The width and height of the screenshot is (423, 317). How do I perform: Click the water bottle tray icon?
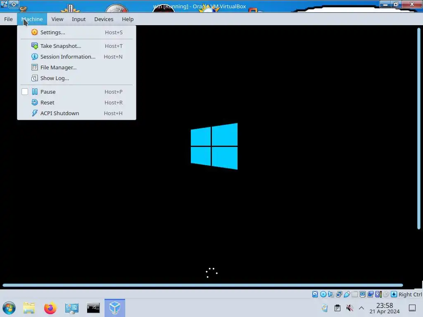(x=325, y=308)
